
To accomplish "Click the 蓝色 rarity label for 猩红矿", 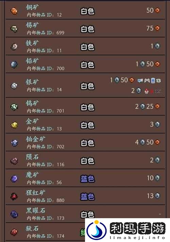I will point(87,196).
